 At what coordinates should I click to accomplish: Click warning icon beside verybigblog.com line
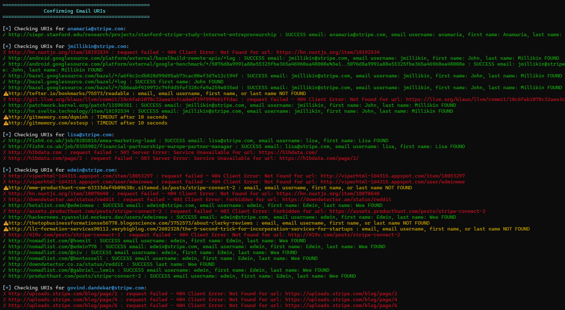pyautogui.click(x=5, y=229)
